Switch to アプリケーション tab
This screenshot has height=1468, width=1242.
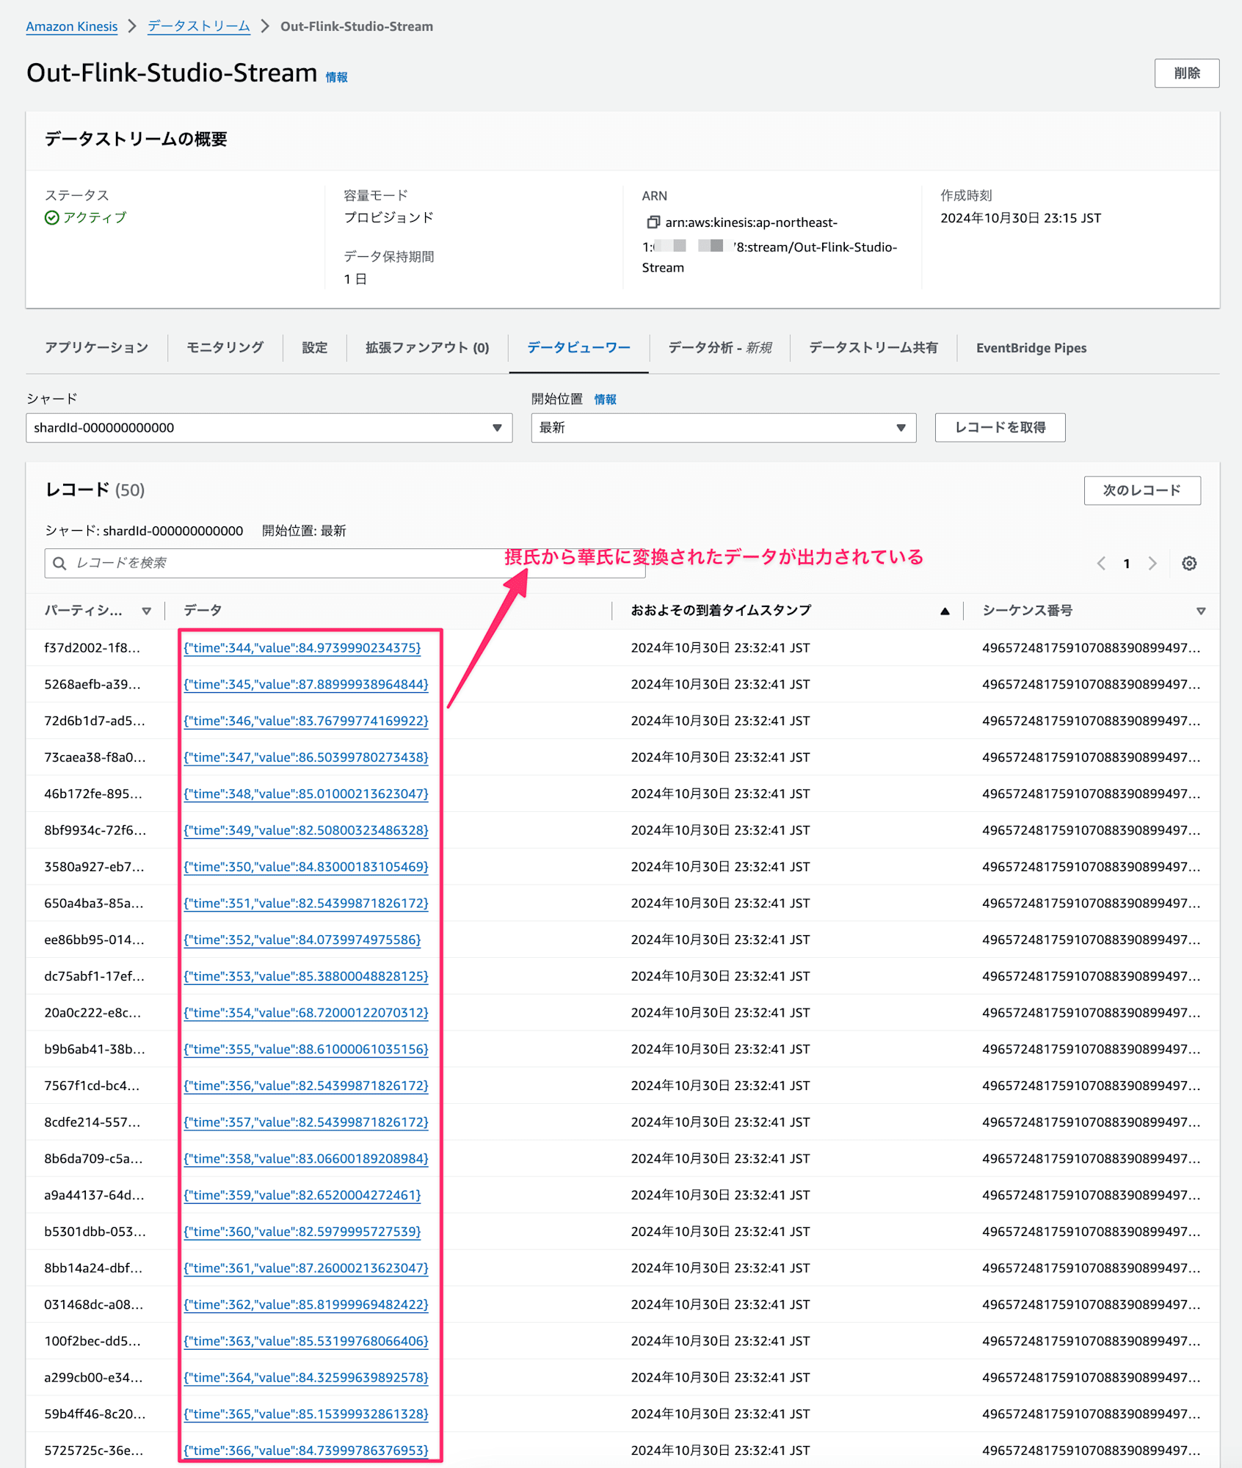[96, 348]
